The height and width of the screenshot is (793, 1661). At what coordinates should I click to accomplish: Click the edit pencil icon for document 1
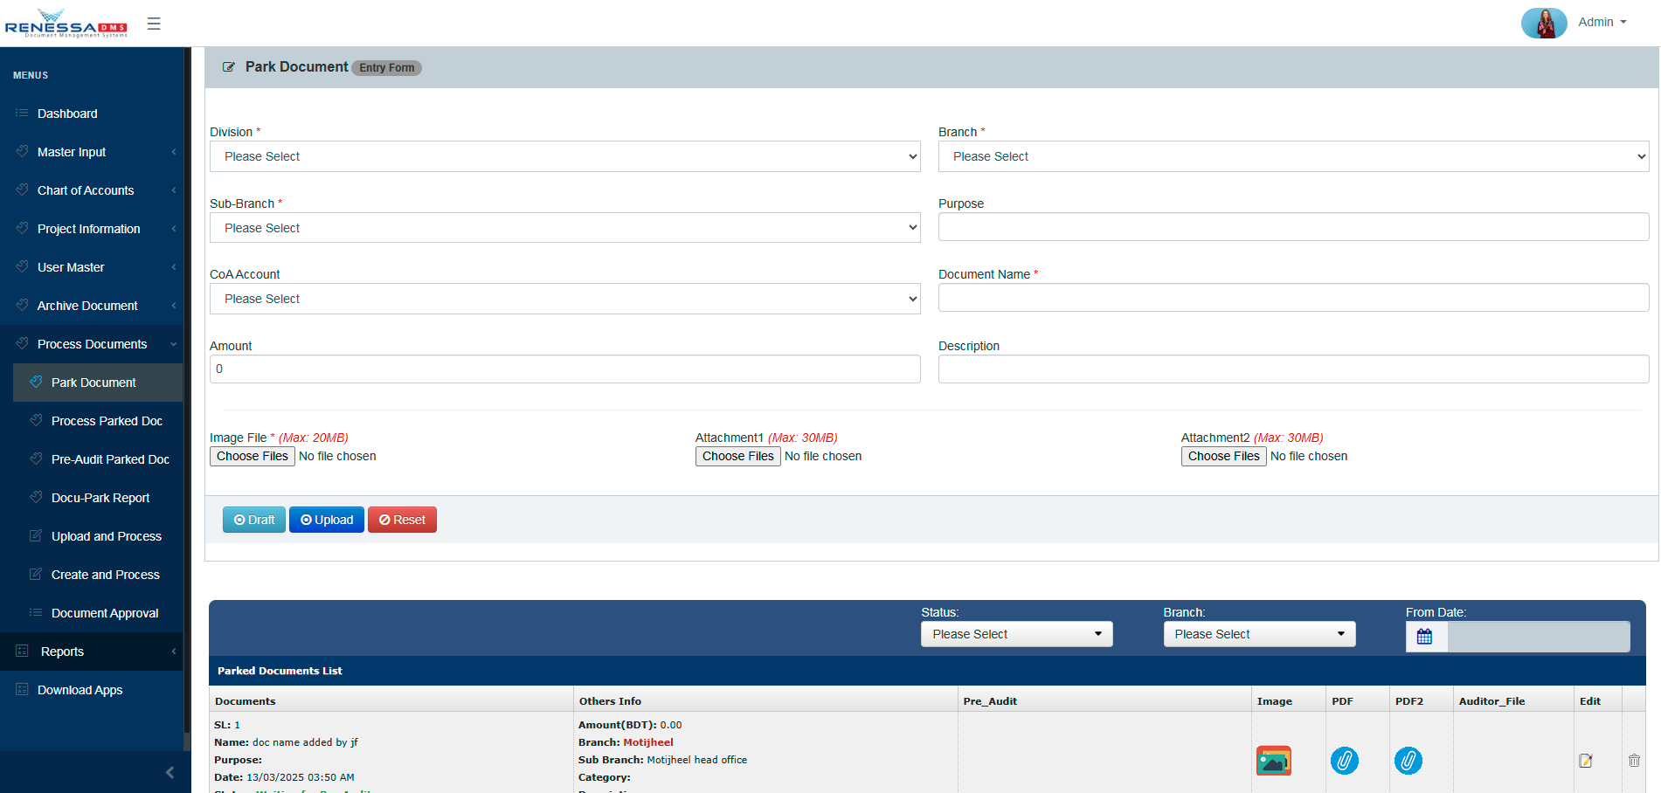click(x=1585, y=761)
